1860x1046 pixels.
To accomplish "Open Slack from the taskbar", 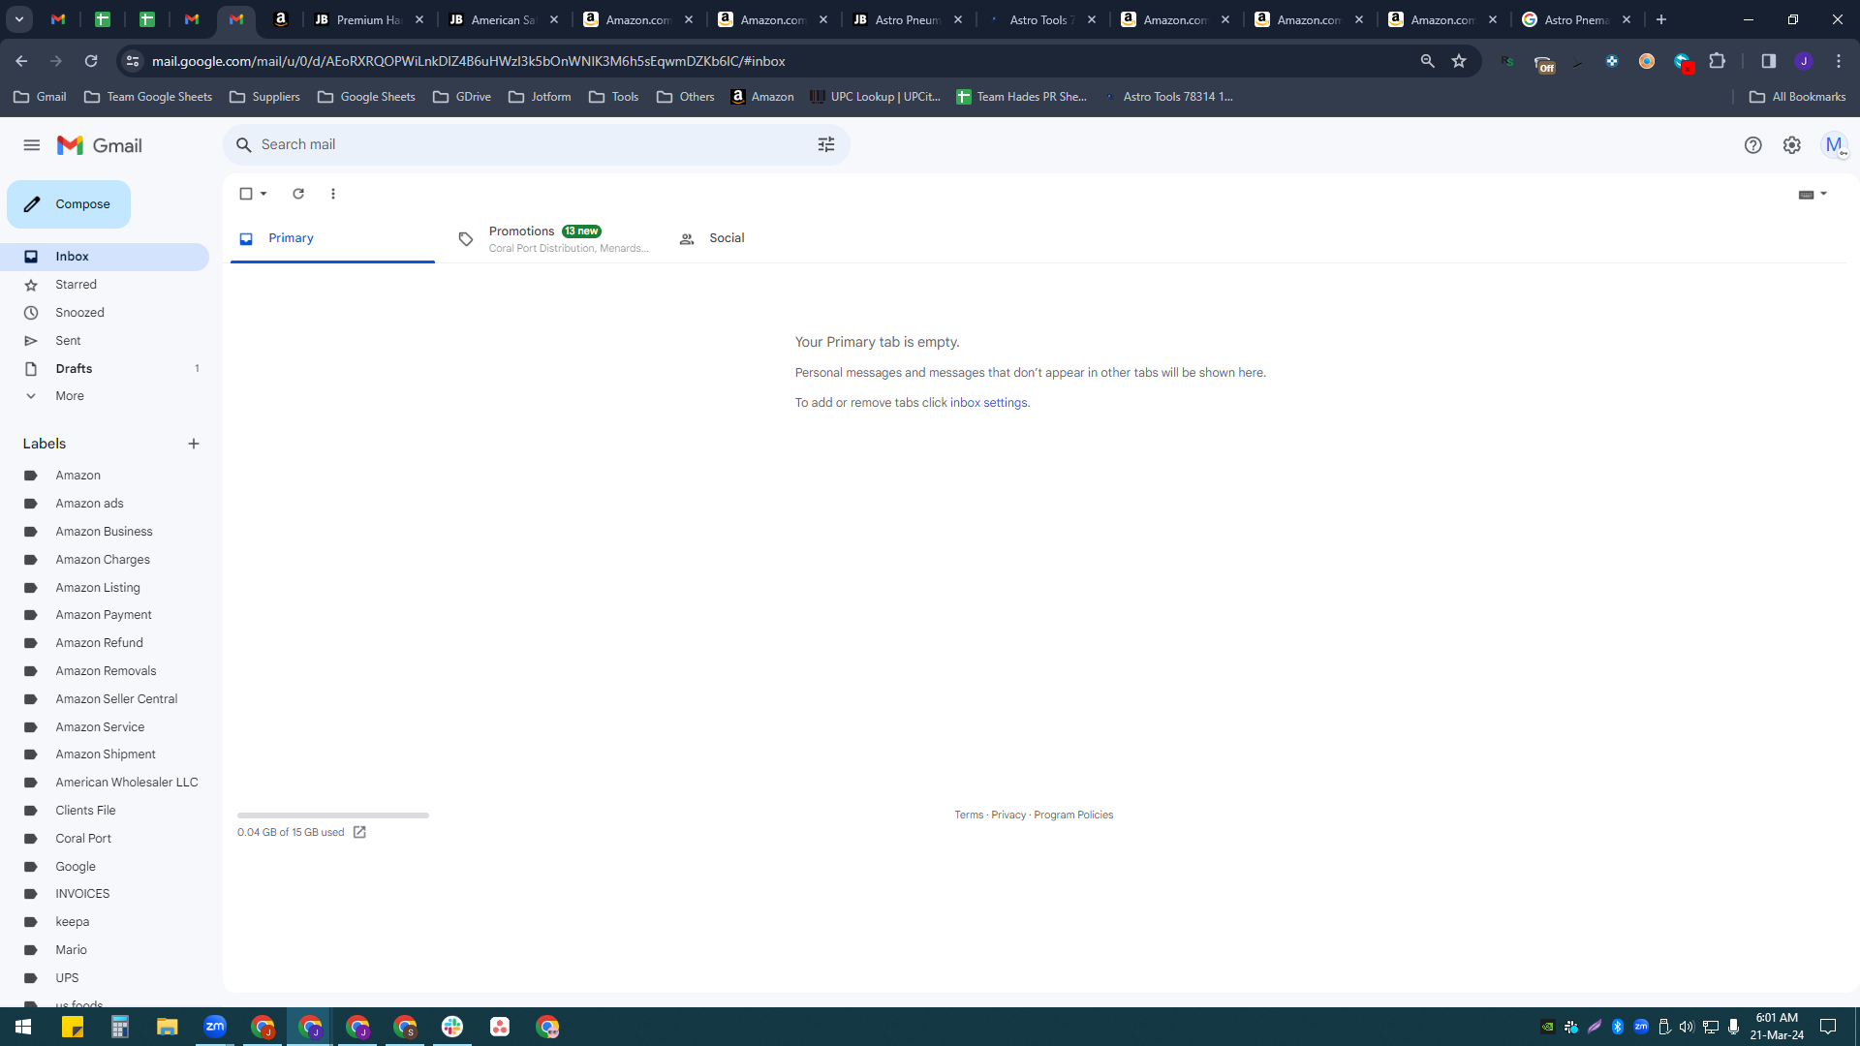I will (452, 1027).
